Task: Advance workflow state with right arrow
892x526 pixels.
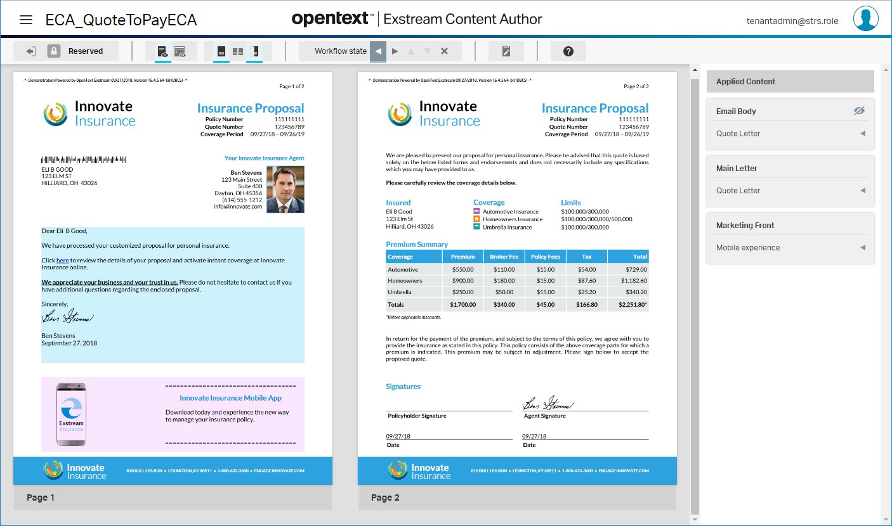Action: pyautogui.click(x=395, y=51)
